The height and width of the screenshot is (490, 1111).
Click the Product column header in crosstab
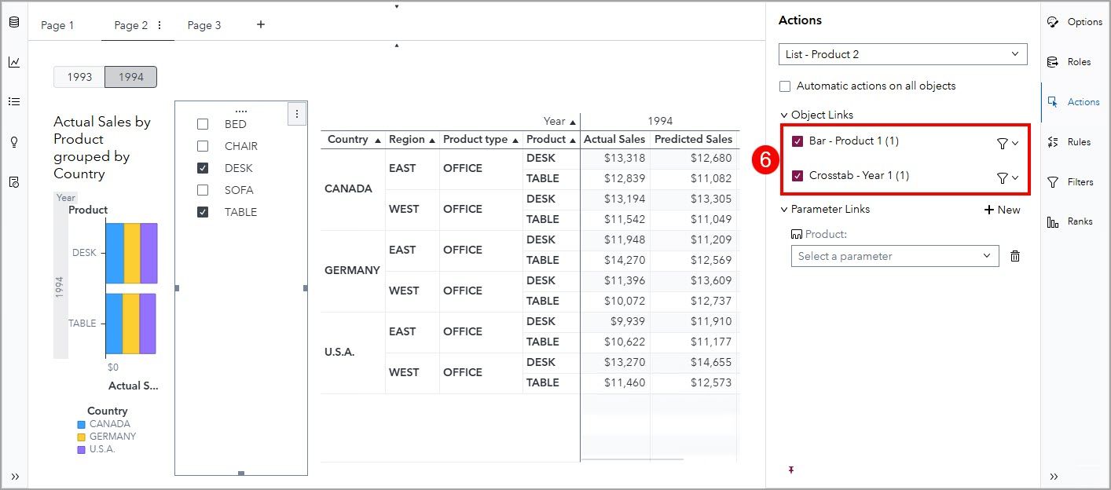pyautogui.click(x=546, y=139)
